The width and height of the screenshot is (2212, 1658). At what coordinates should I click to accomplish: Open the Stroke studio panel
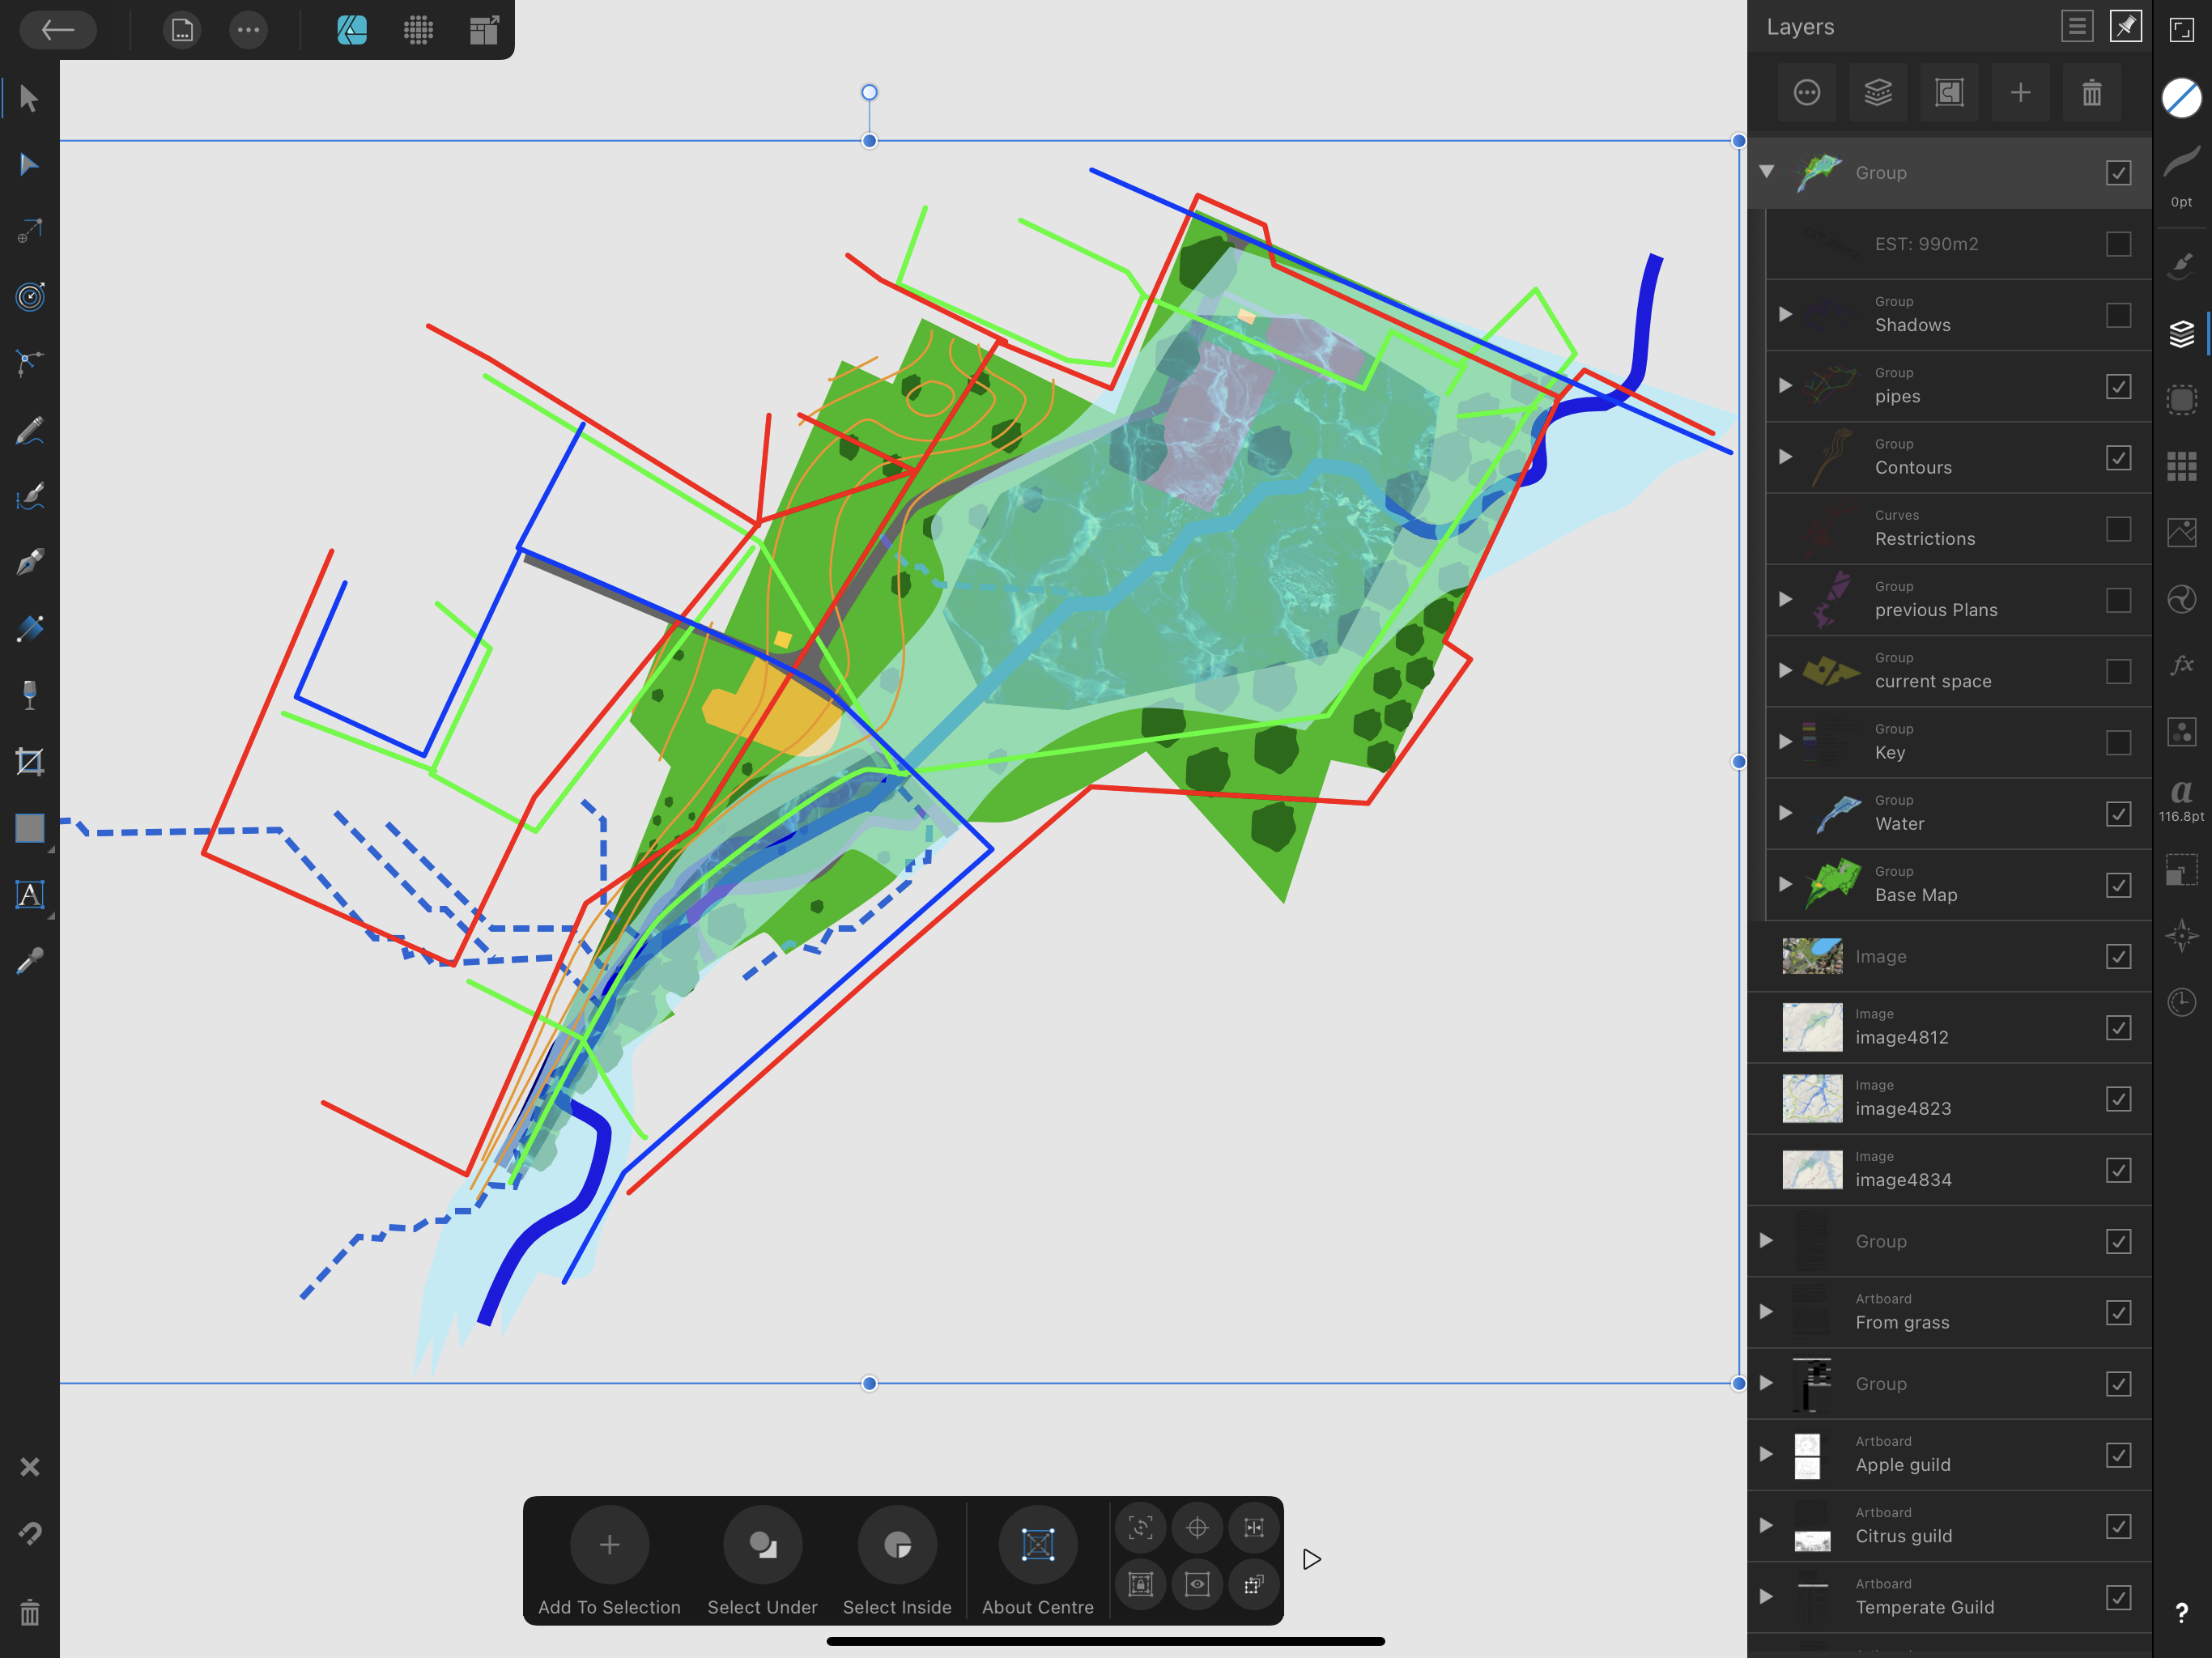[x=2181, y=162]
